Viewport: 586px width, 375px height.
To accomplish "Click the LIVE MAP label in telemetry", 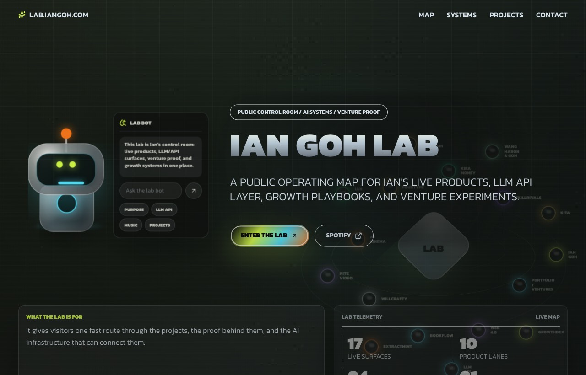I will click(548, 317).
